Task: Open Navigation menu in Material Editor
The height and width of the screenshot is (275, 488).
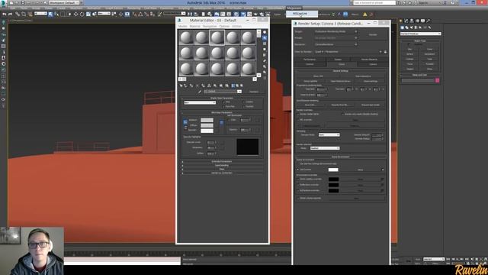Action: [x=210, y=26]
